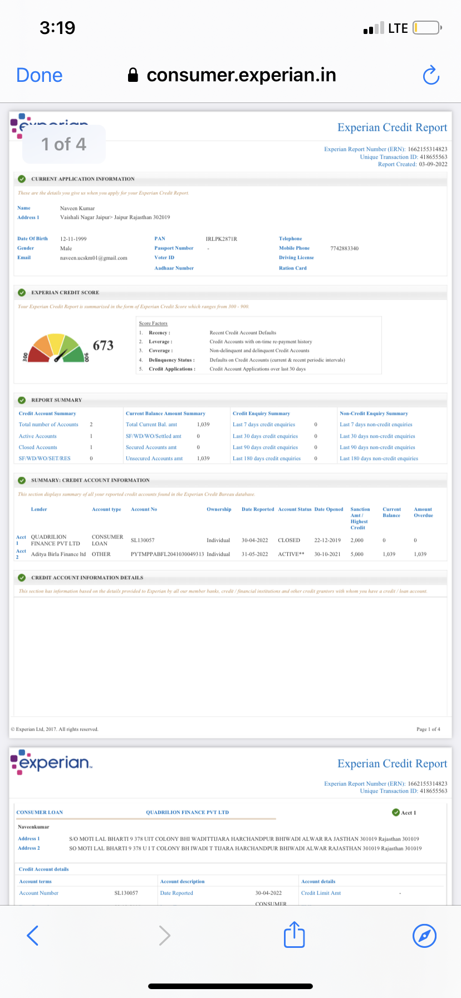Select QUADRILION FINANCE PVT LTD lender cell
461x998 pixels.
(55, 540)
